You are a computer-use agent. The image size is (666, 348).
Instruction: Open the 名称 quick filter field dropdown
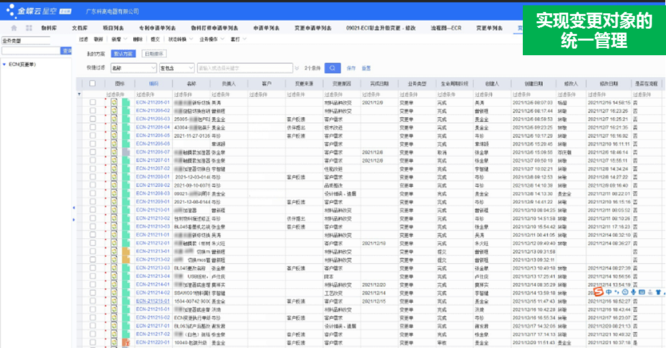tap(134, 68)
